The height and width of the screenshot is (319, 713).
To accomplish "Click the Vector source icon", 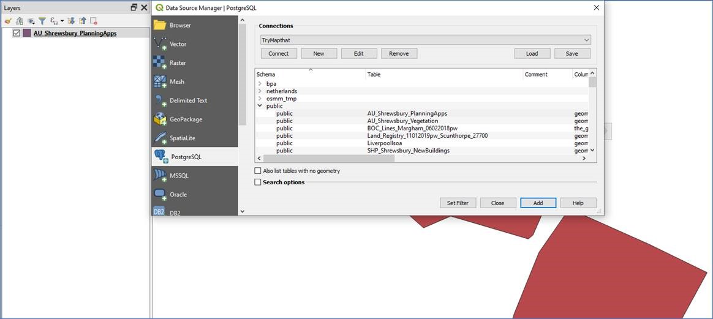I will 160,43.
